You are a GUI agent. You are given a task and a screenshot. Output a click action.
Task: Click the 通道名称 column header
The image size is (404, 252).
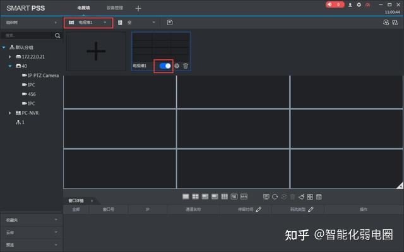193,210
